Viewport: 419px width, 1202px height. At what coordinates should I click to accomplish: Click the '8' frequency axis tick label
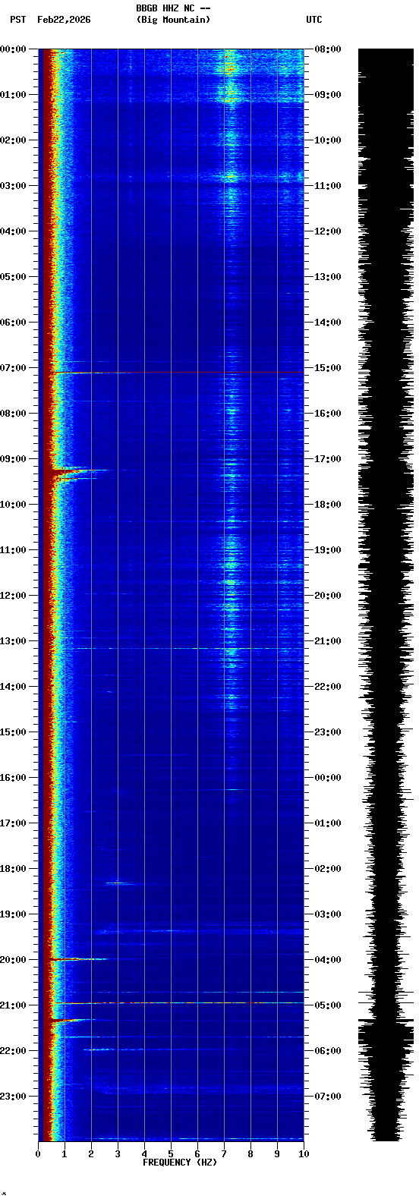tap(250, 1154)
